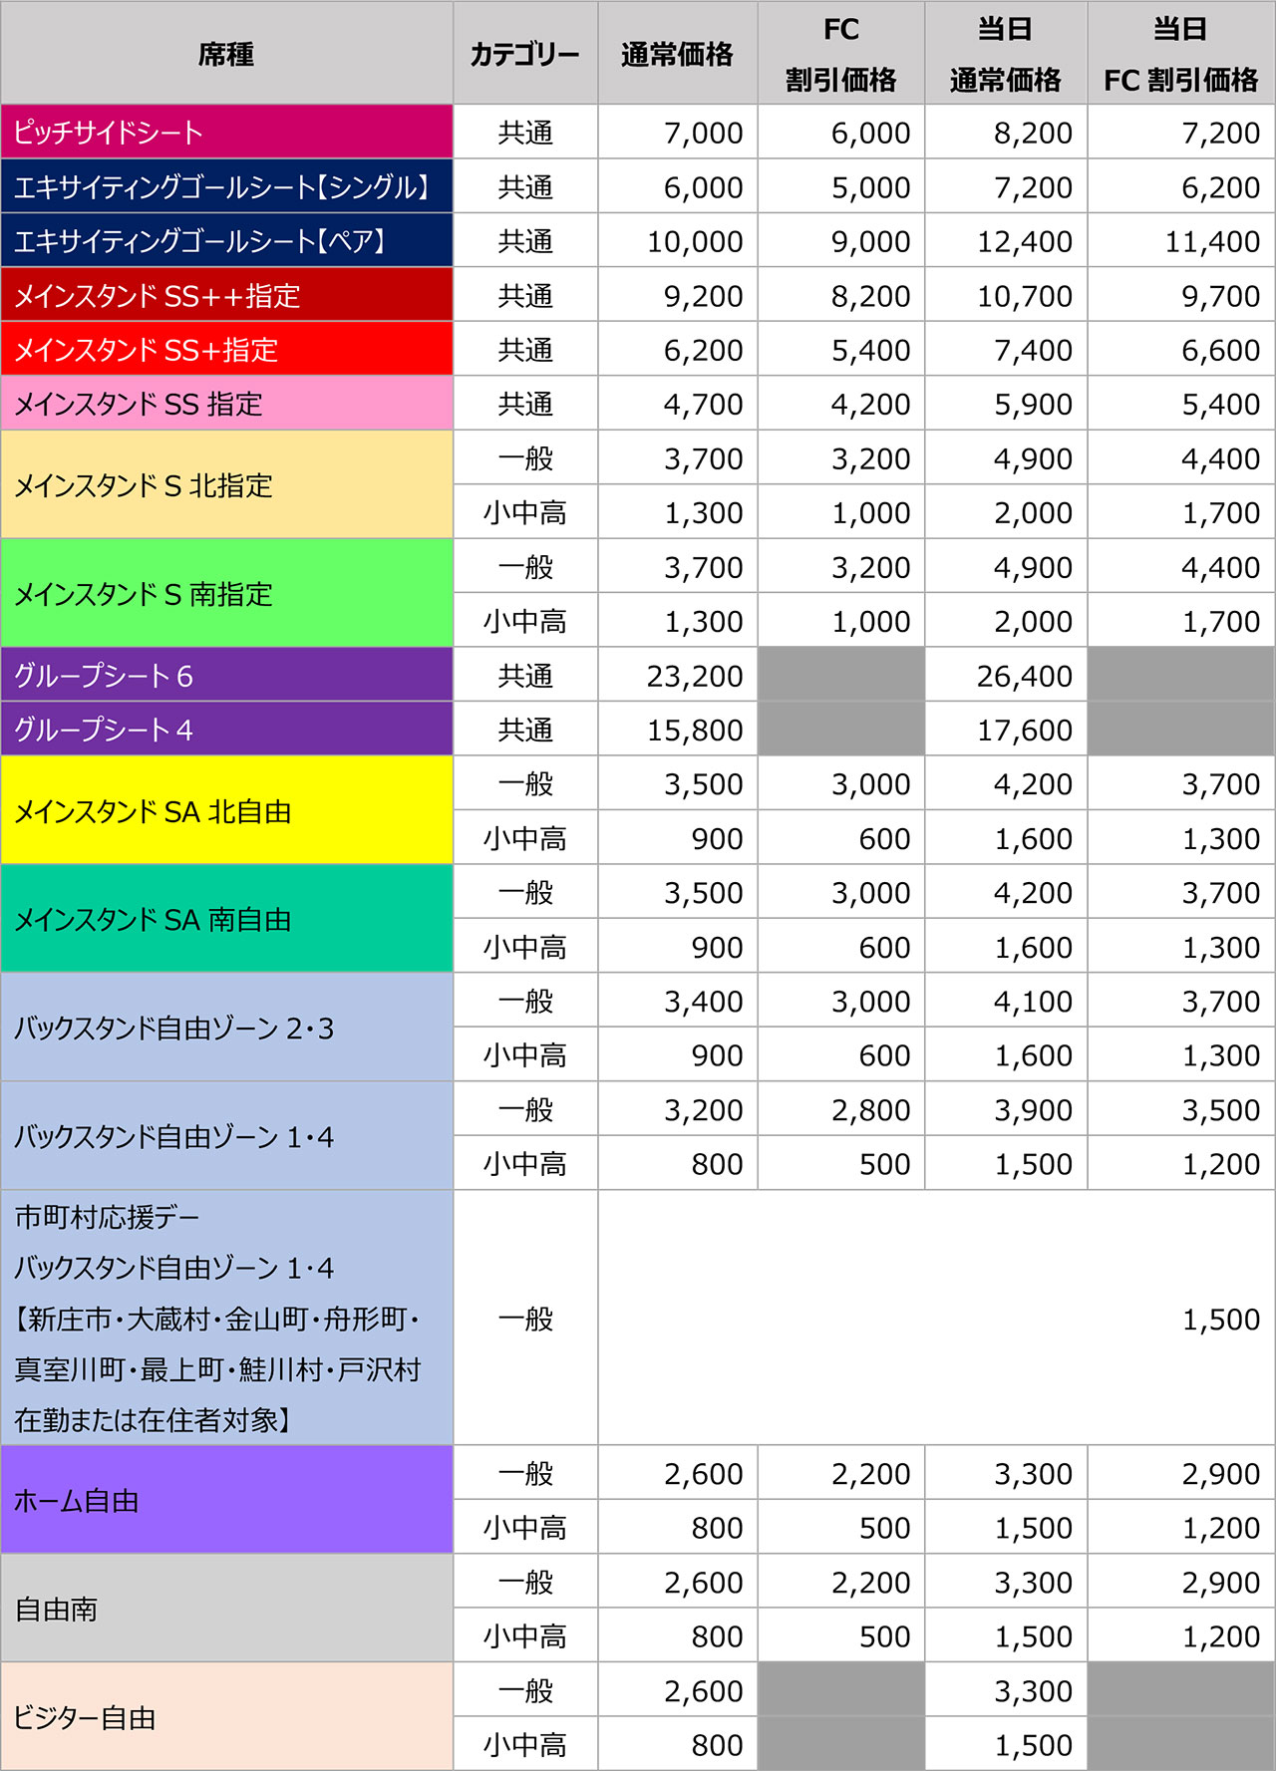Select the green メインスタンド S 南指定 cell
The width and height of the screenshot is (1276, 1771).
click(x=226, y=594)
